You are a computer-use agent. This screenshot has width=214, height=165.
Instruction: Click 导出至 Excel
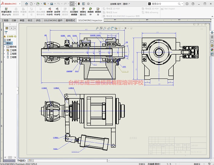(x=110, y=13)
